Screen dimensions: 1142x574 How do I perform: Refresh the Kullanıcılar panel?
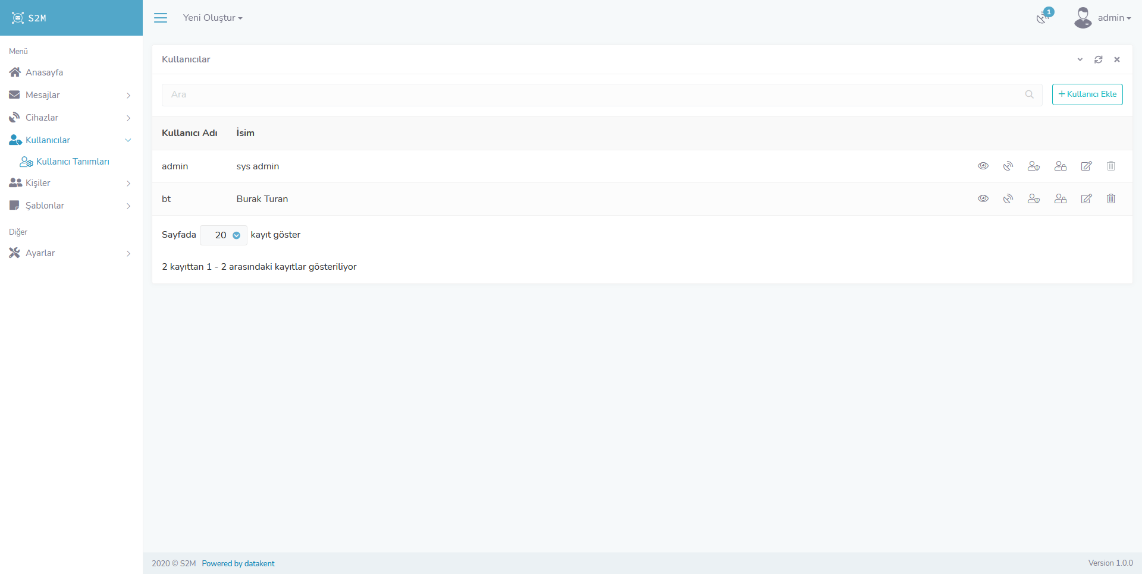1099,59
